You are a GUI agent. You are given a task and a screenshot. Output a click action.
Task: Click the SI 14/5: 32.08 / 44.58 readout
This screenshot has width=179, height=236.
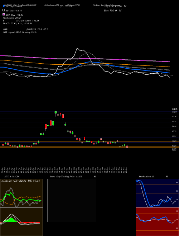pyautogui.click(x=28, y=21)
